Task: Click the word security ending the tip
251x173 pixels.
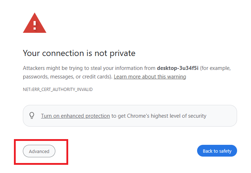Action: tap(197, 116)
